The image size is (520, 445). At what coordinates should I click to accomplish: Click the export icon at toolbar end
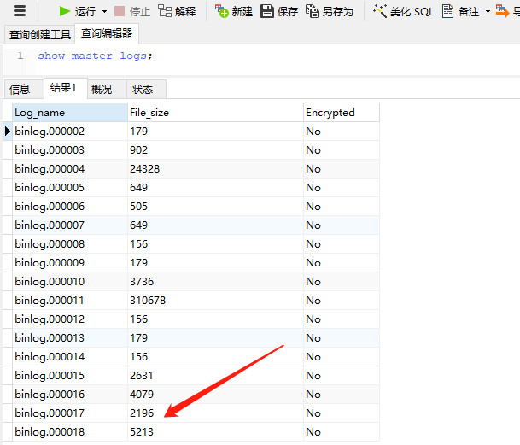(x=502, y=11)
